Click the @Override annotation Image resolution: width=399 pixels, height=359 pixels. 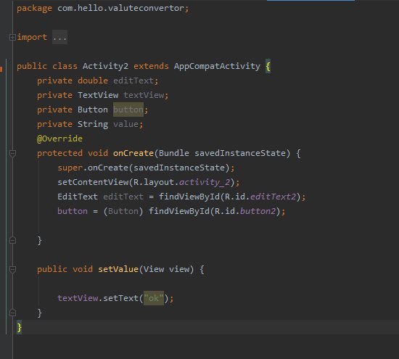(x=59, y=139)
